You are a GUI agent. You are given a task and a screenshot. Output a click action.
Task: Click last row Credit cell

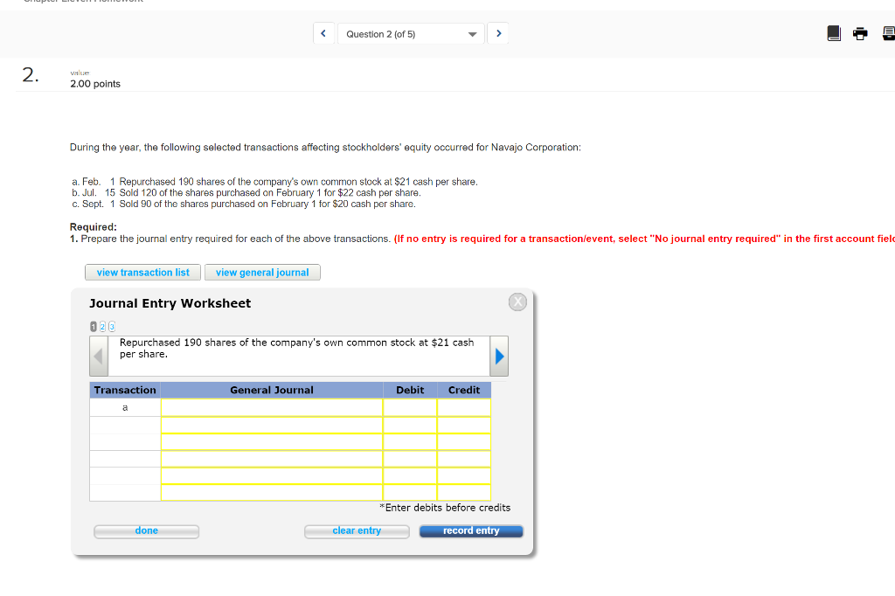[x=464, y=493]
